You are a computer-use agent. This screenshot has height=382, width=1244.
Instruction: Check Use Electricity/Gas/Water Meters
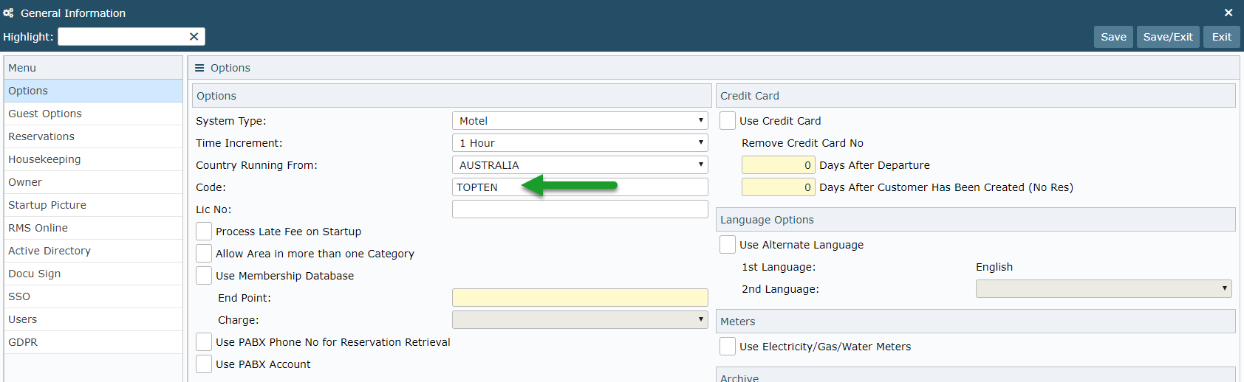tap(728, 347)
